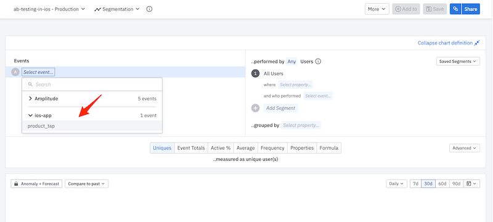Viewport: 493px width, 222px height.
Task: Click the Select event... field for event A
Action: [x=38, y=72]
